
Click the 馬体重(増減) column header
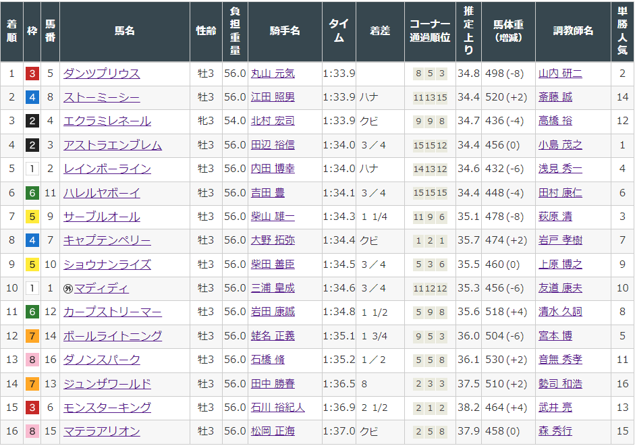(508, 31)
